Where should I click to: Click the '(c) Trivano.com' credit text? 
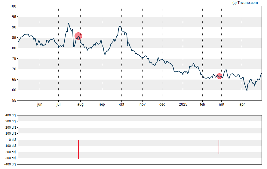245,2
